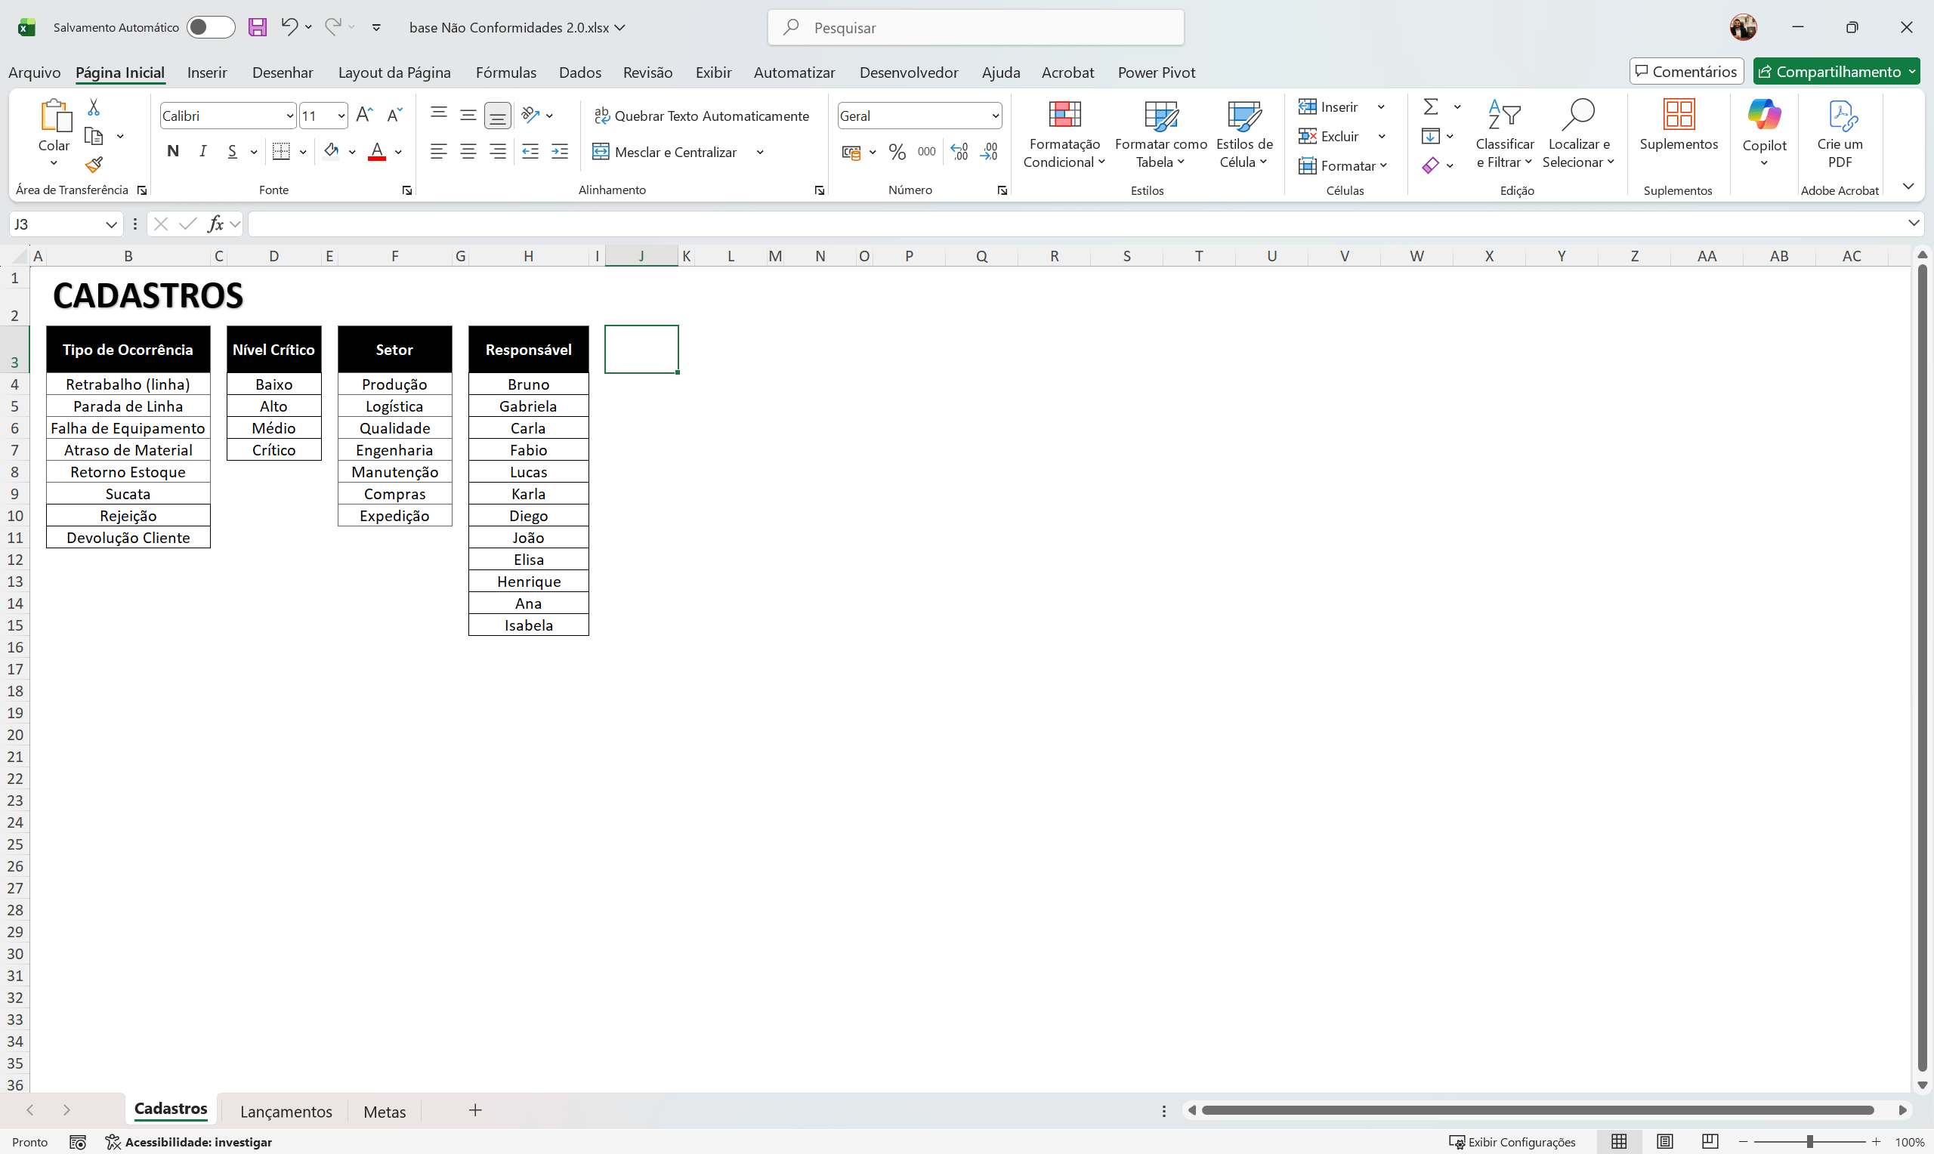Apply italic formatting
Viewport: 1934px width, 1154px height.
(x=202, y=151)
